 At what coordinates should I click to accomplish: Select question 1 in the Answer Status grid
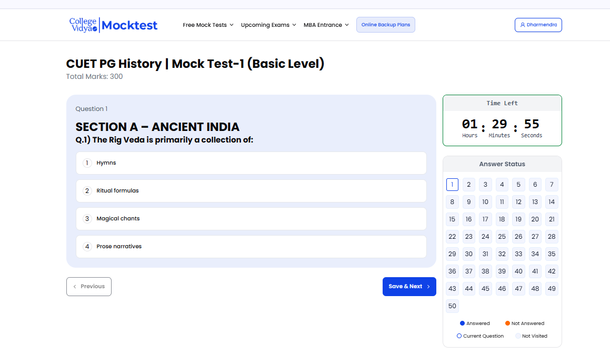452,185
